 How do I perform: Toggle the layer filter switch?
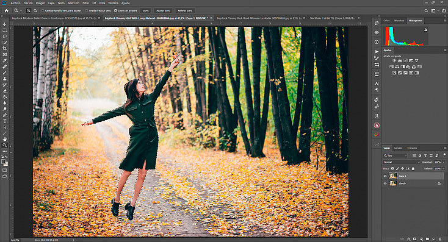pyautogui.click(x=444, y=155)
